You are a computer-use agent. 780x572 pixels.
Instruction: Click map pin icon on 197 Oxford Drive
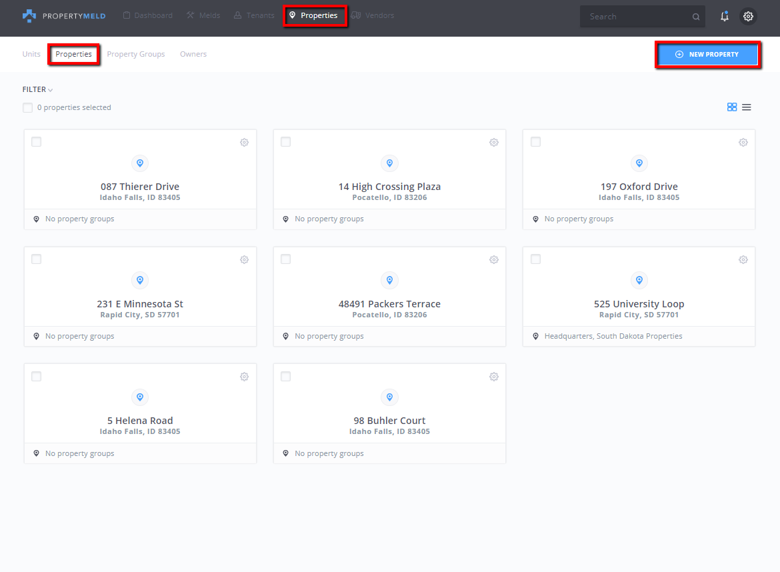(639, 163)
